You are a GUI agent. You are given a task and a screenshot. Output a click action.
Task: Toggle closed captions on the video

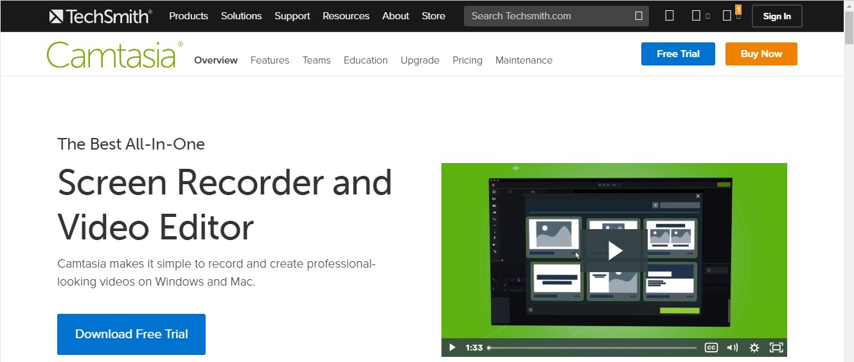coord(711,348)
